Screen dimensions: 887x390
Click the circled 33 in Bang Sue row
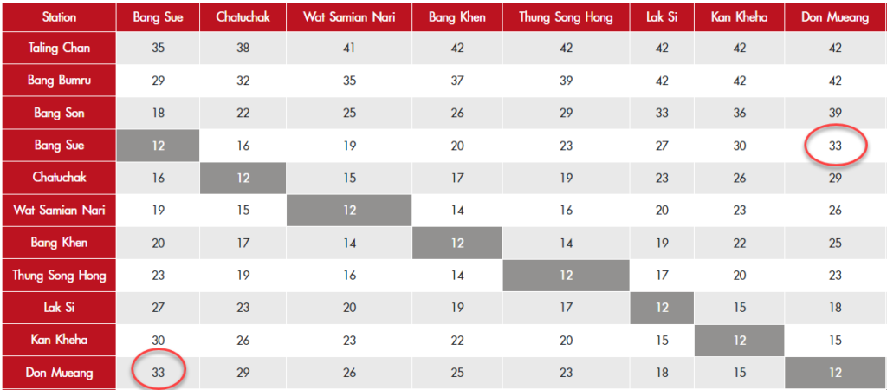(836, 146)
